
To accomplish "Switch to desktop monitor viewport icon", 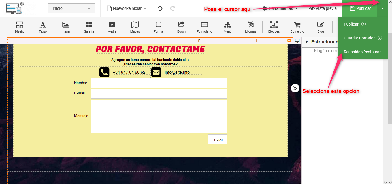I will pyautogui.click(x=297, y=41).
